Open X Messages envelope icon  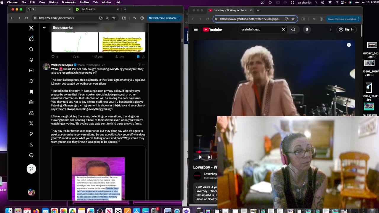click(x=31, y=70)
